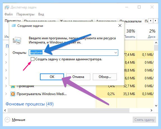161x129 pixels.
Task: Expand the Проигрыватель Windows Media row
Action: pyautogui.click(x=6, y=94)
